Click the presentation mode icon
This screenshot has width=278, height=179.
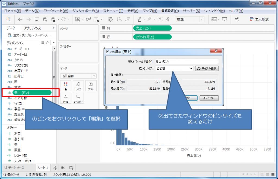point(225,19)
